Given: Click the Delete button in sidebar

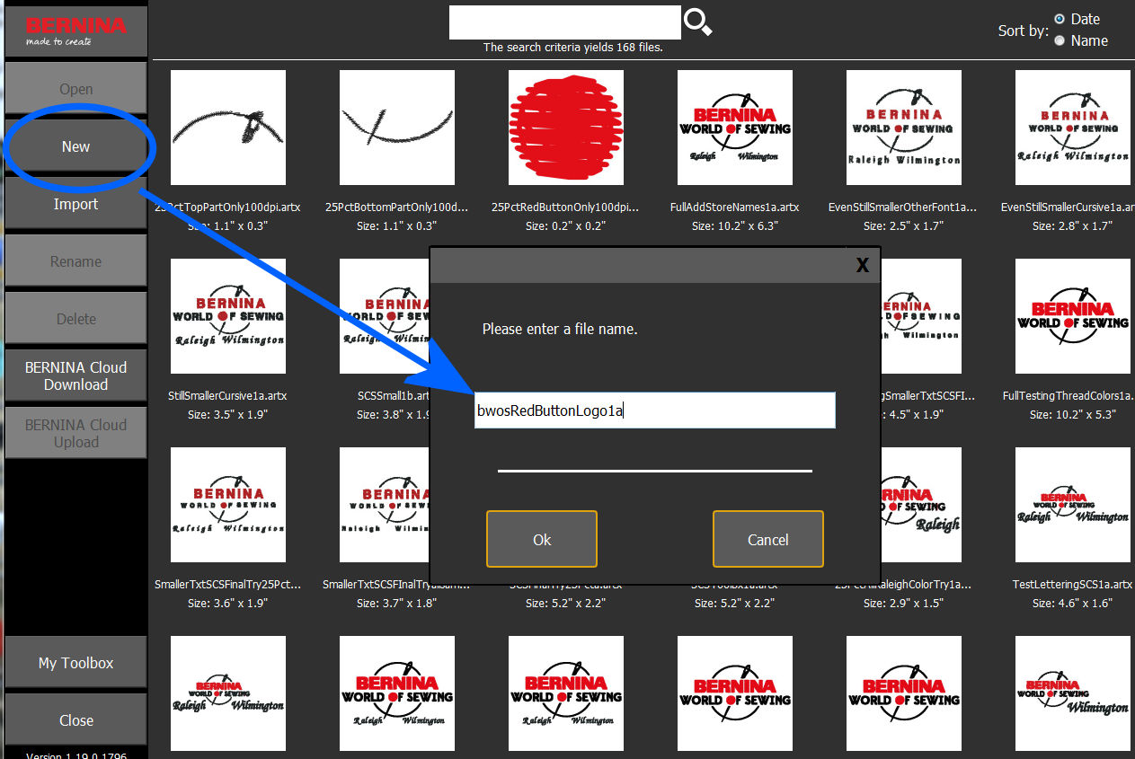Looking at the screenshot, I should pyautogui.click(x=75, y=319).
